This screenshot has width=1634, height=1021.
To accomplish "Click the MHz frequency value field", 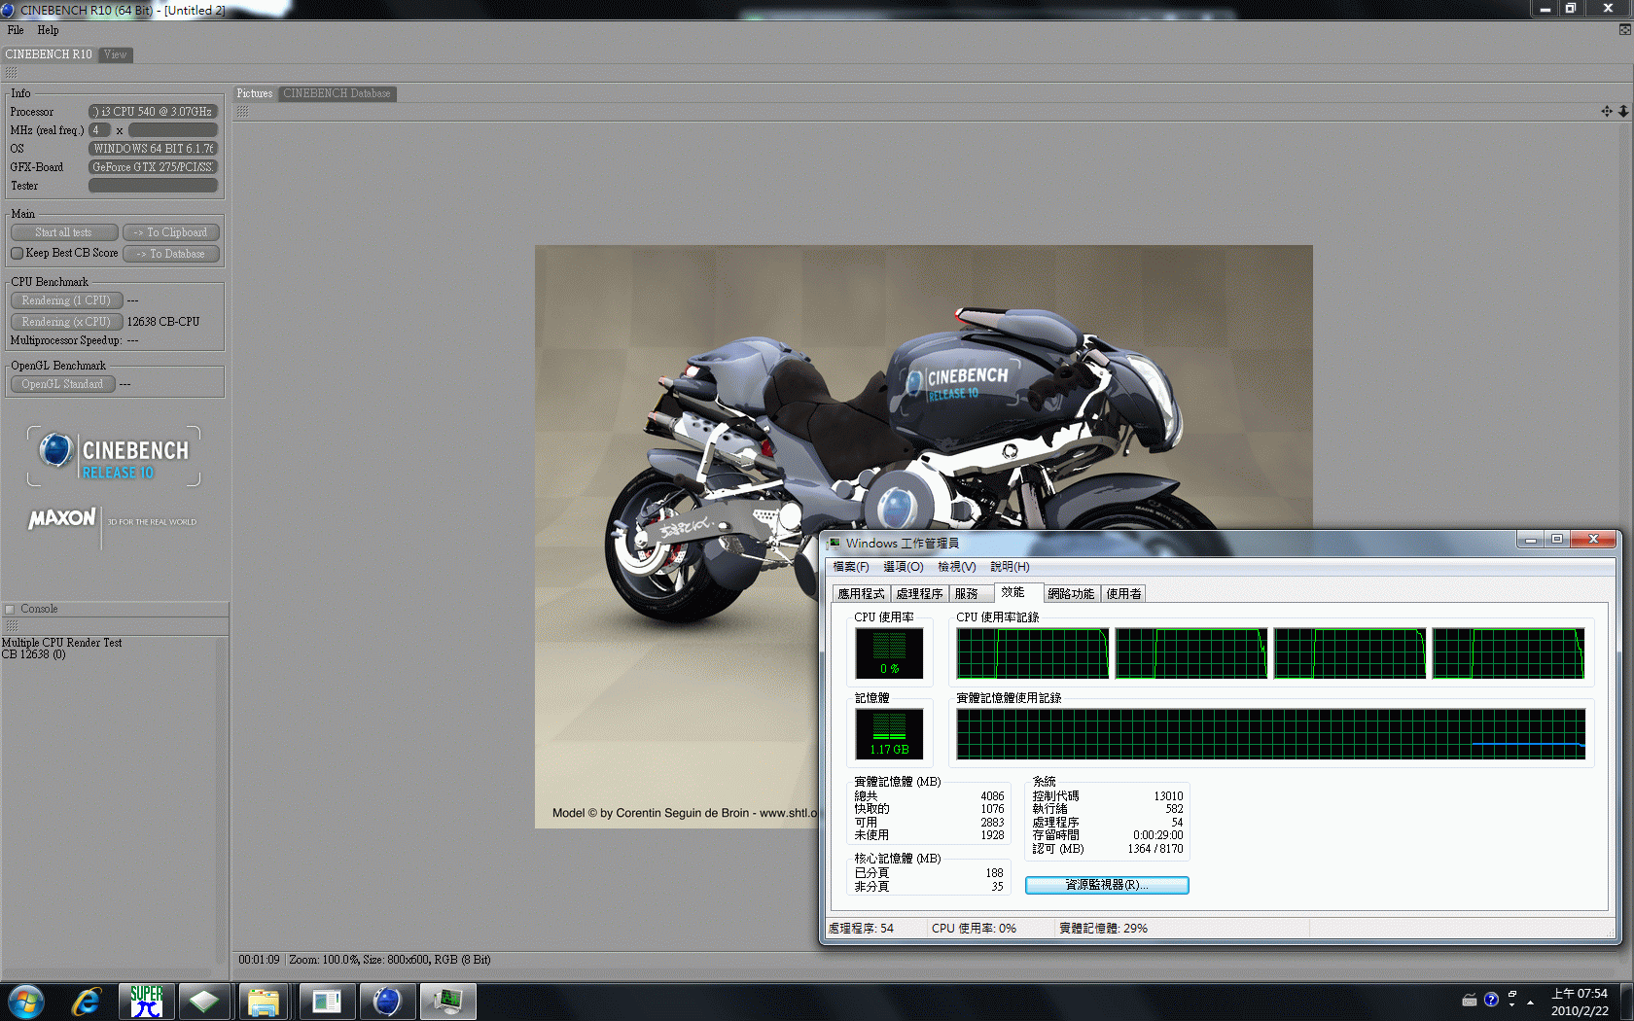I will (173, 130).
